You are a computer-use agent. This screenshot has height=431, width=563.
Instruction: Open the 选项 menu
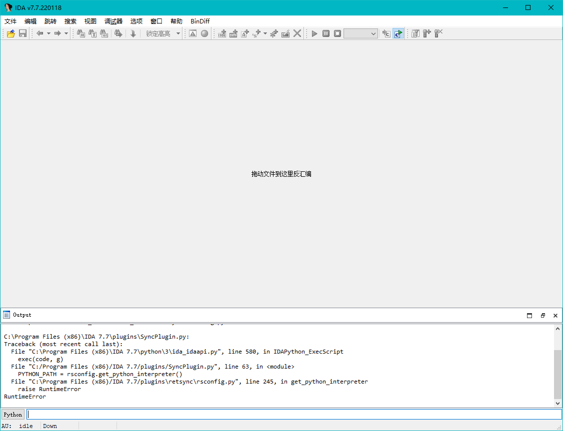pyautogui.click(x=136, y=21)
